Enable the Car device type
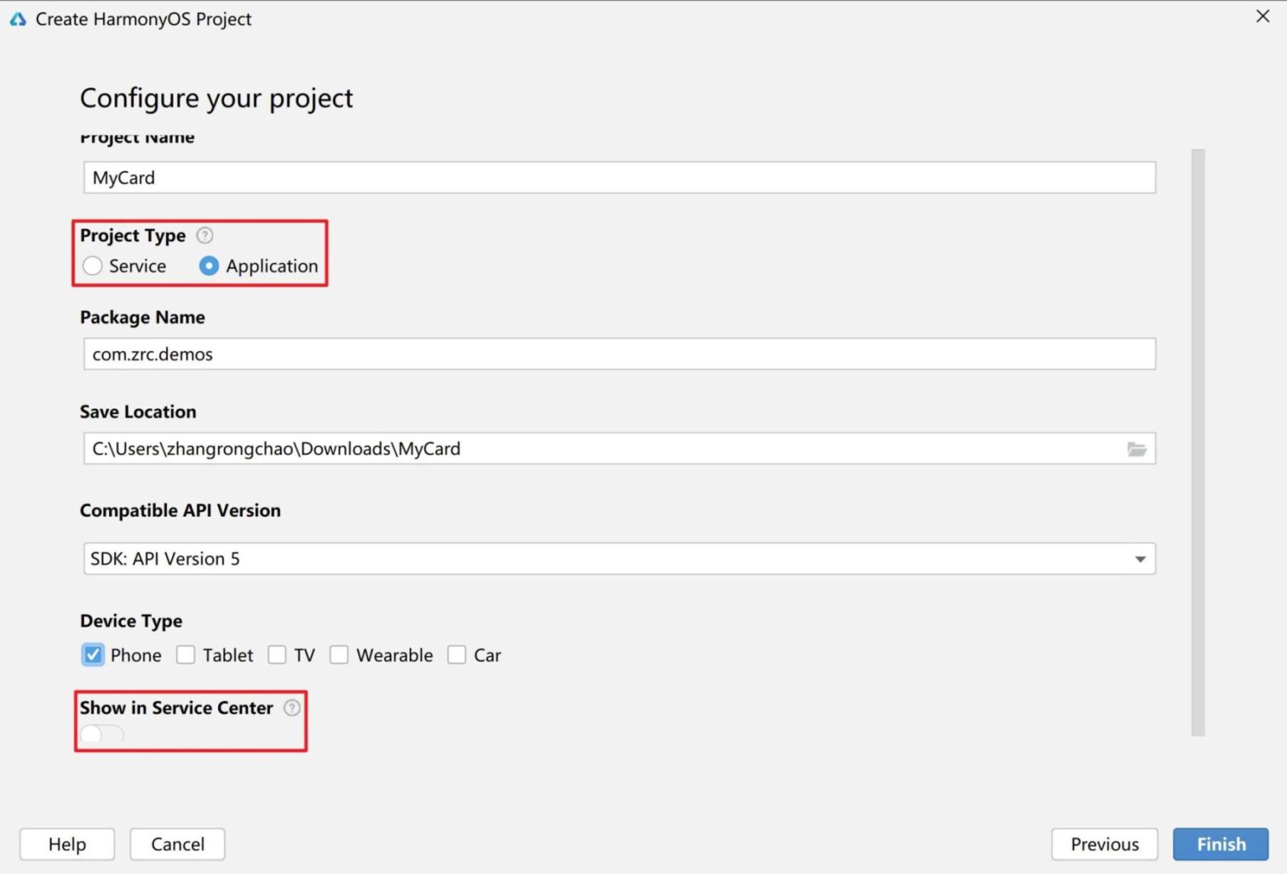Viewport: 1287px width, 874px height. (457, 655)
